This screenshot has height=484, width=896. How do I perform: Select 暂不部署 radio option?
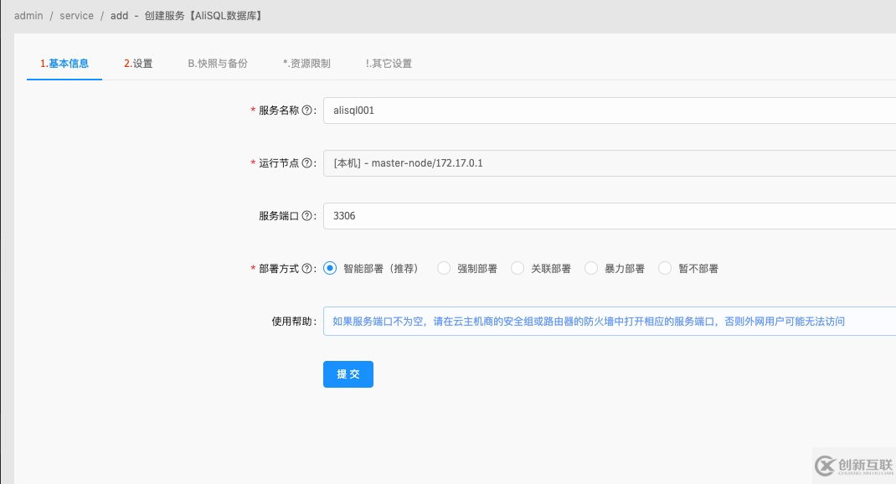tap(665, 268)
